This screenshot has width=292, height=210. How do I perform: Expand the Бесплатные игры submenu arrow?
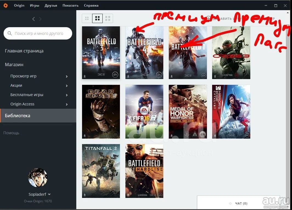point(67,95)
